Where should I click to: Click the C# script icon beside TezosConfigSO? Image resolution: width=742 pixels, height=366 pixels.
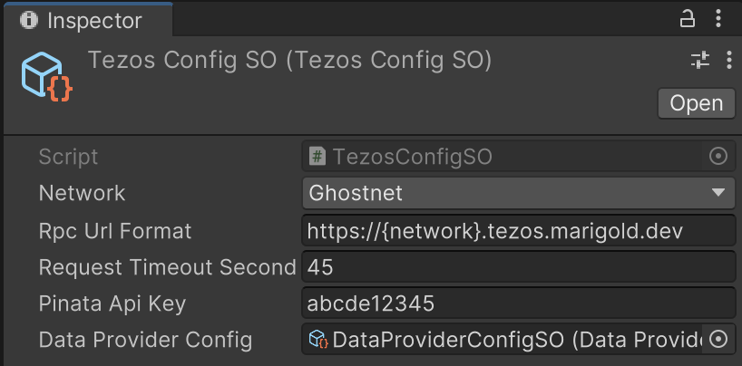coord(317,157)
